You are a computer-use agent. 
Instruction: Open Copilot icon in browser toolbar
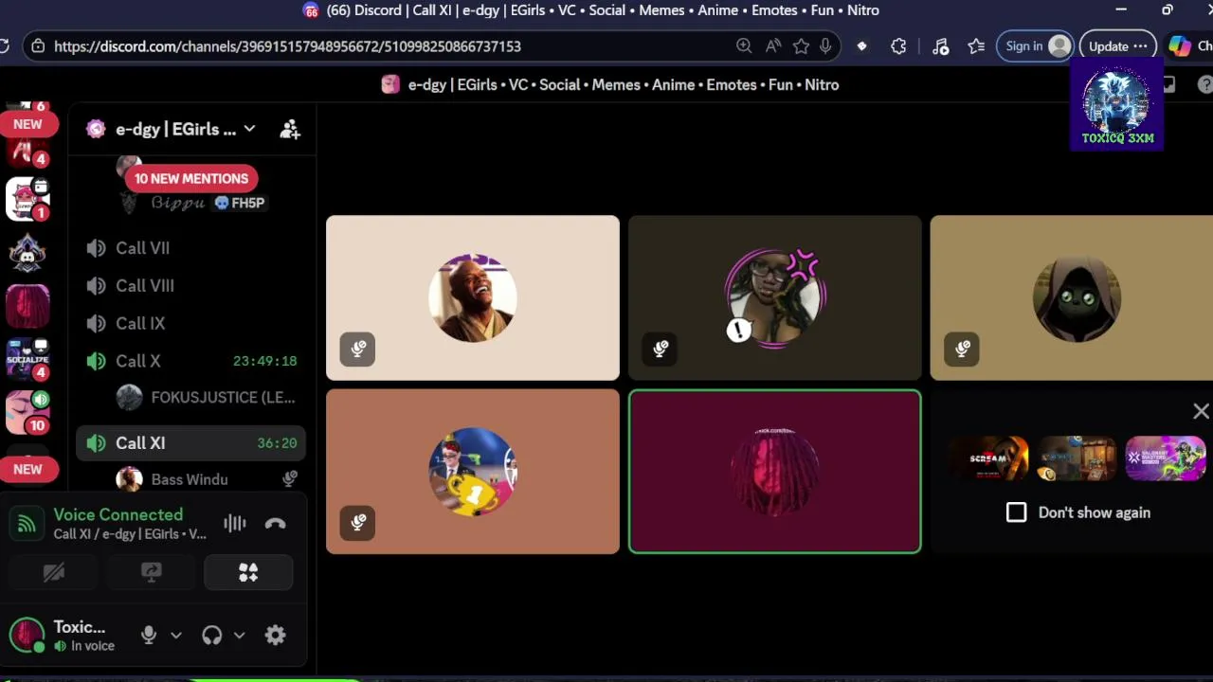(1179, 46)
